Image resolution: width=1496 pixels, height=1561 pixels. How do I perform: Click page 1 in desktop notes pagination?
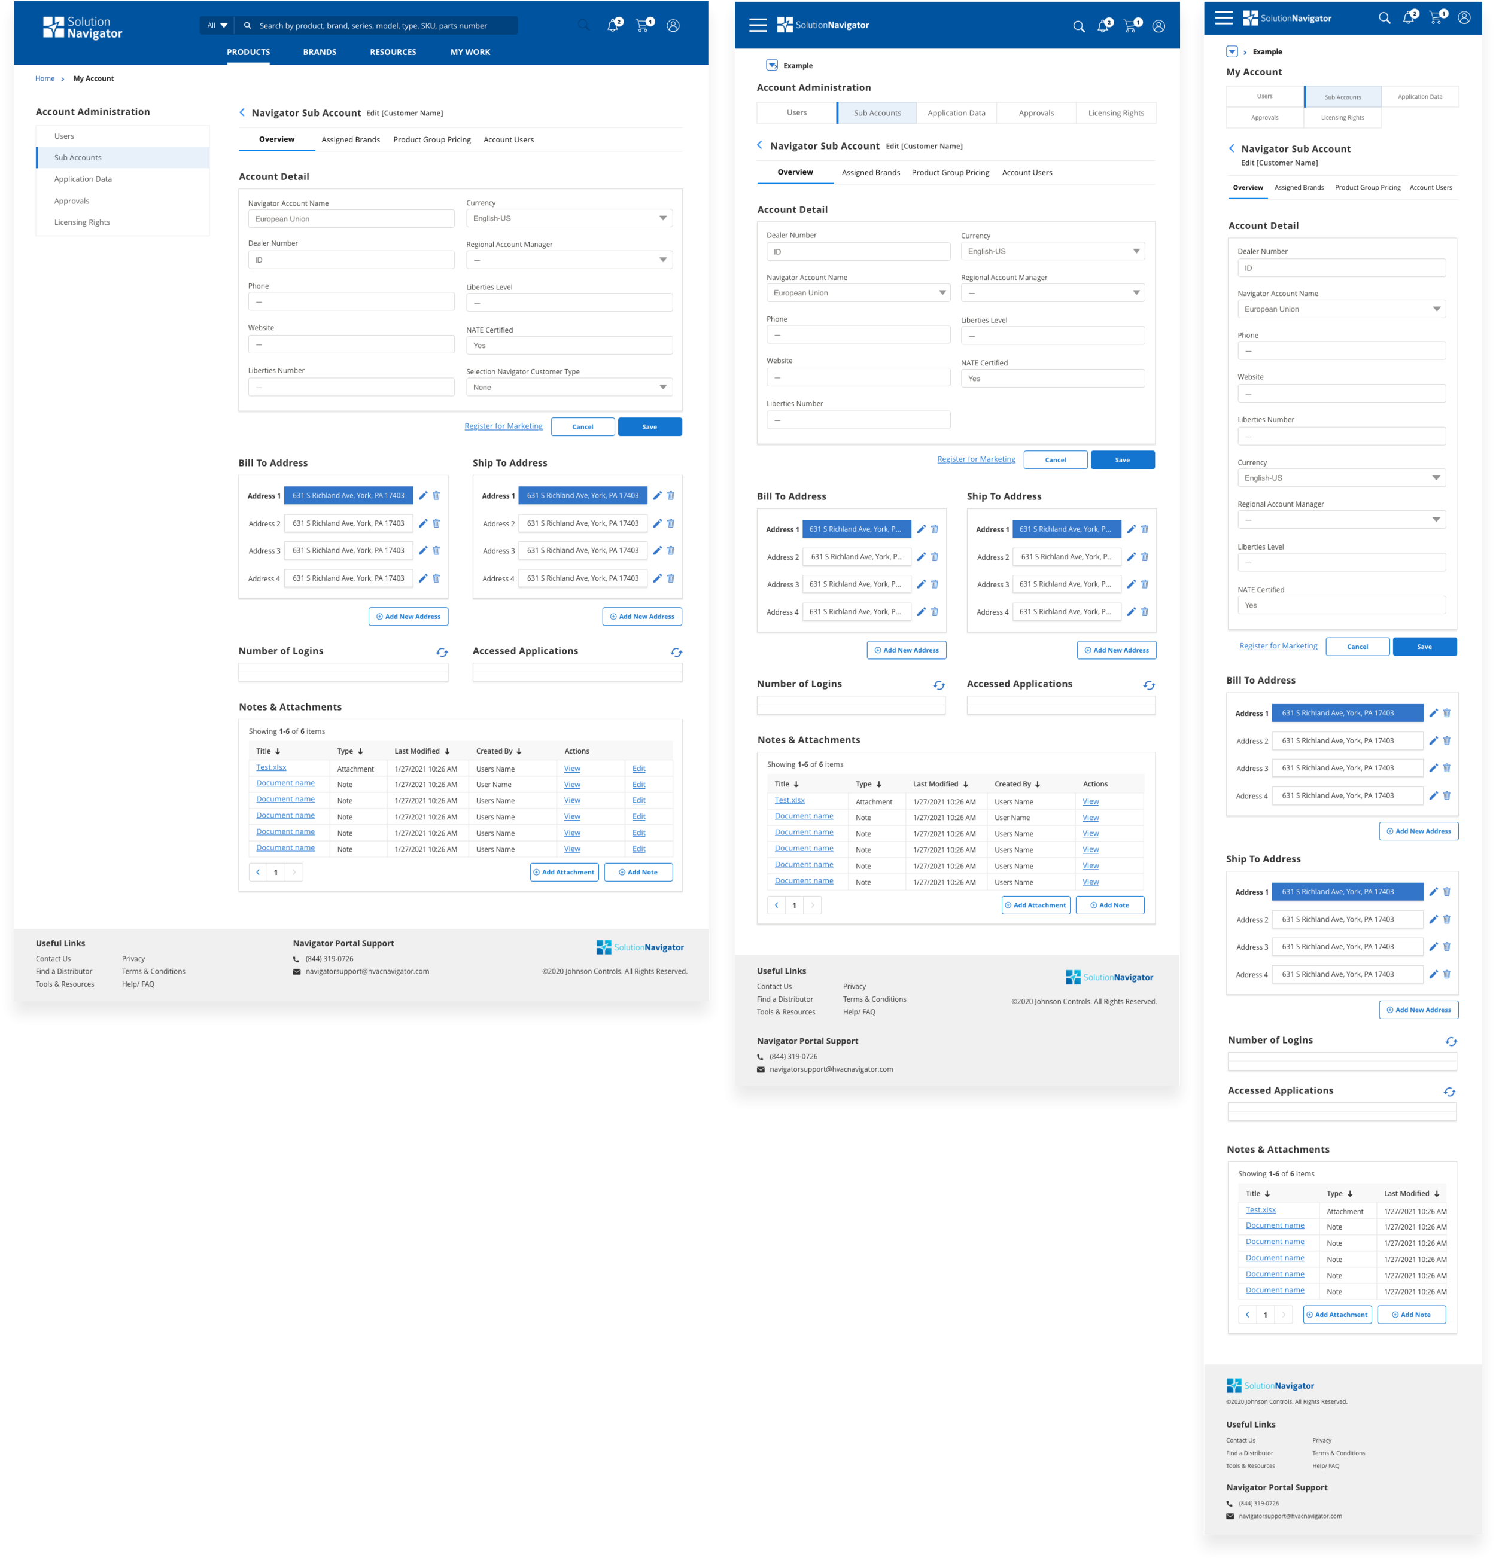pyautogui.click(x=276, y=872)
